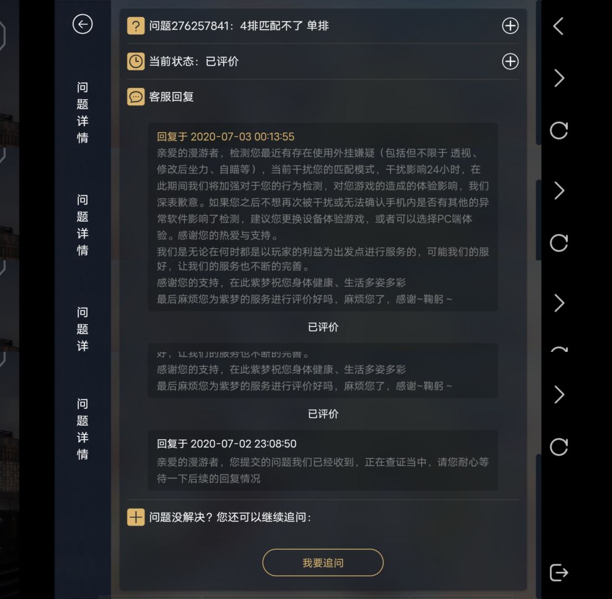Viewport: 612px width, 599px height.
Task: Click the second 已评价 label
Action: [323, 414]
